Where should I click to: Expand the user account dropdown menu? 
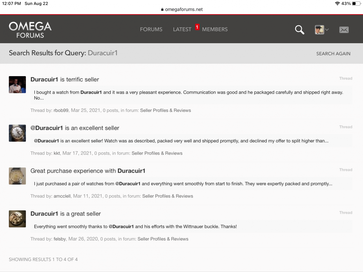322,30
